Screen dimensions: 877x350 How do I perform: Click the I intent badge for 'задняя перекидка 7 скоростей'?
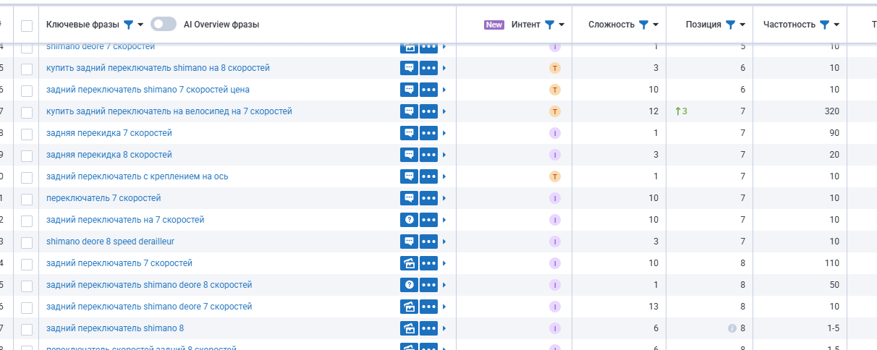tap(555, 133)
